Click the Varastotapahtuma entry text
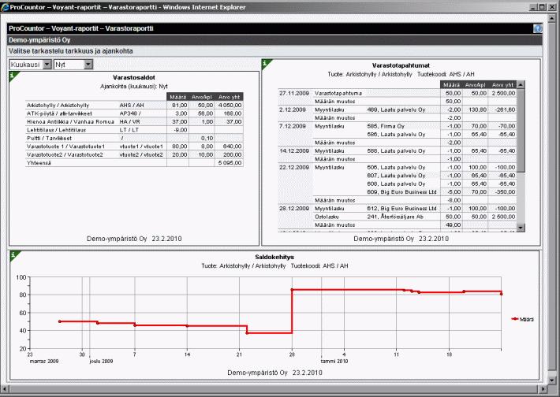This screenshot has height=397, width=560. pos(338,93)
